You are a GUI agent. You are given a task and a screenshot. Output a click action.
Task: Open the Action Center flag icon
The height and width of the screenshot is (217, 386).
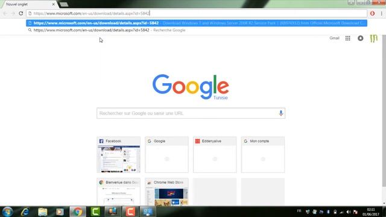355,212
